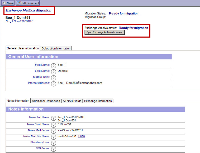
Task: Click the BES Server field label
Action: [x=42, y=148]
